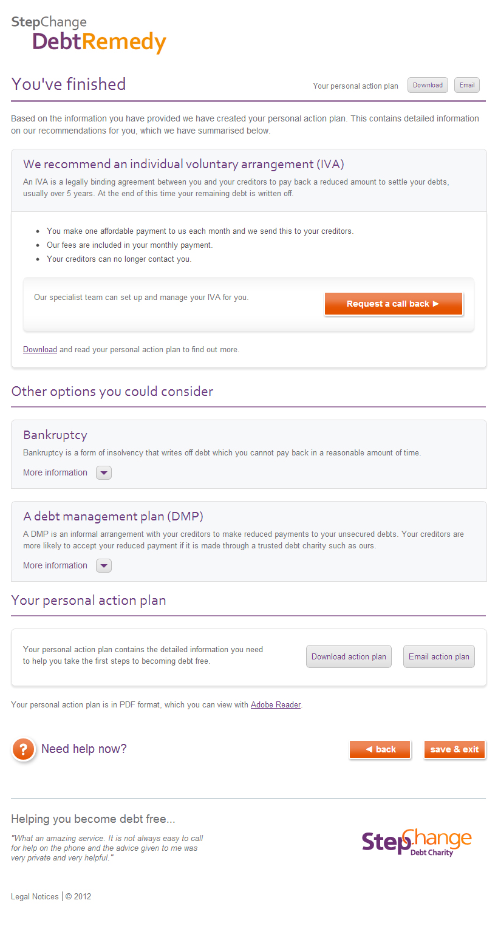Click the 'A debt management plan (DMP)' heading
Image resolution: width=498 pixels, height=937 pixels.
113,517
